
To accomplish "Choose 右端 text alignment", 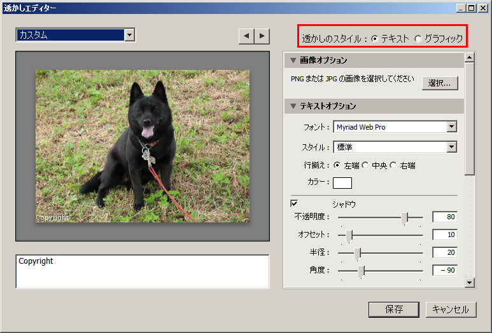I will [393, 166].
